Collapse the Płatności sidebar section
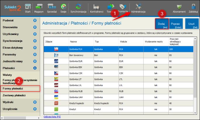The height and width of the screenshot is (120, 200). tap(35, 68)
